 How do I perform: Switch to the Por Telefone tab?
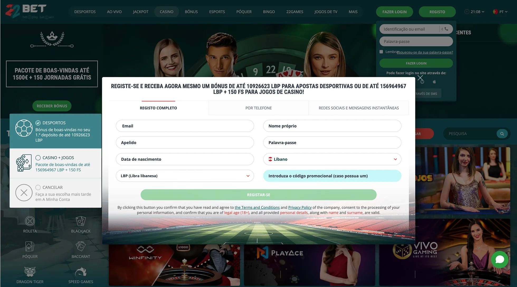coord(258,108)
